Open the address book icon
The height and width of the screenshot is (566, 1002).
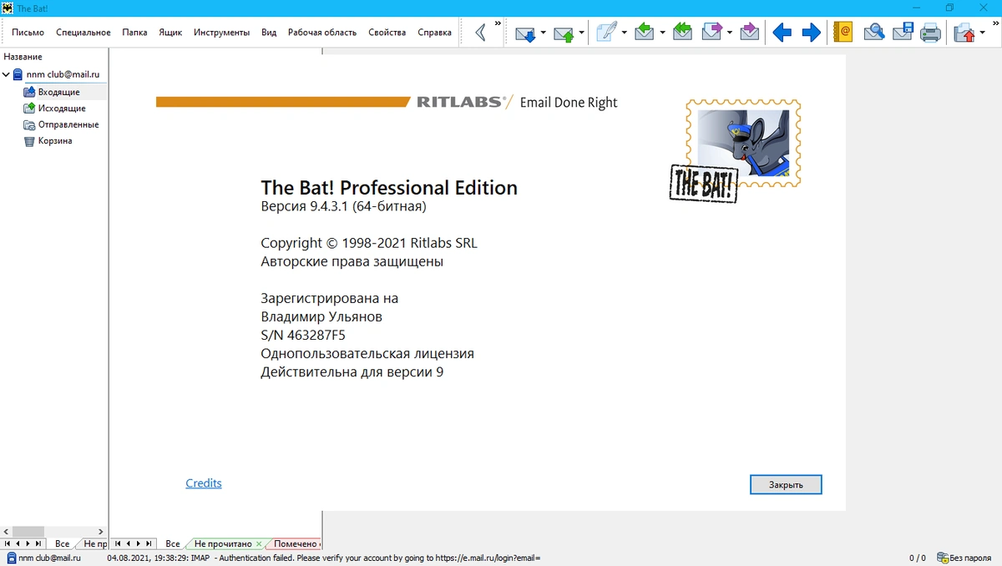click(x=843, y=33)
